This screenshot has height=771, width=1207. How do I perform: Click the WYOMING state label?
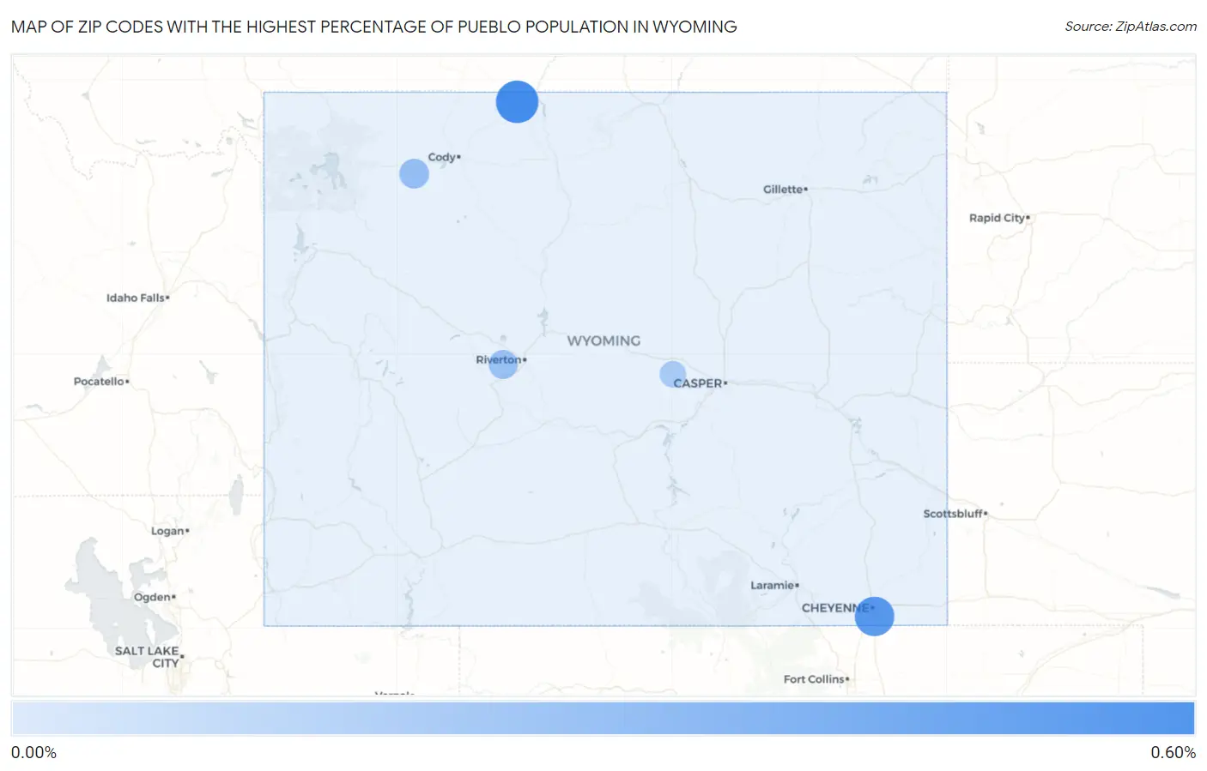pyautogui.click(x=603, y=340)
